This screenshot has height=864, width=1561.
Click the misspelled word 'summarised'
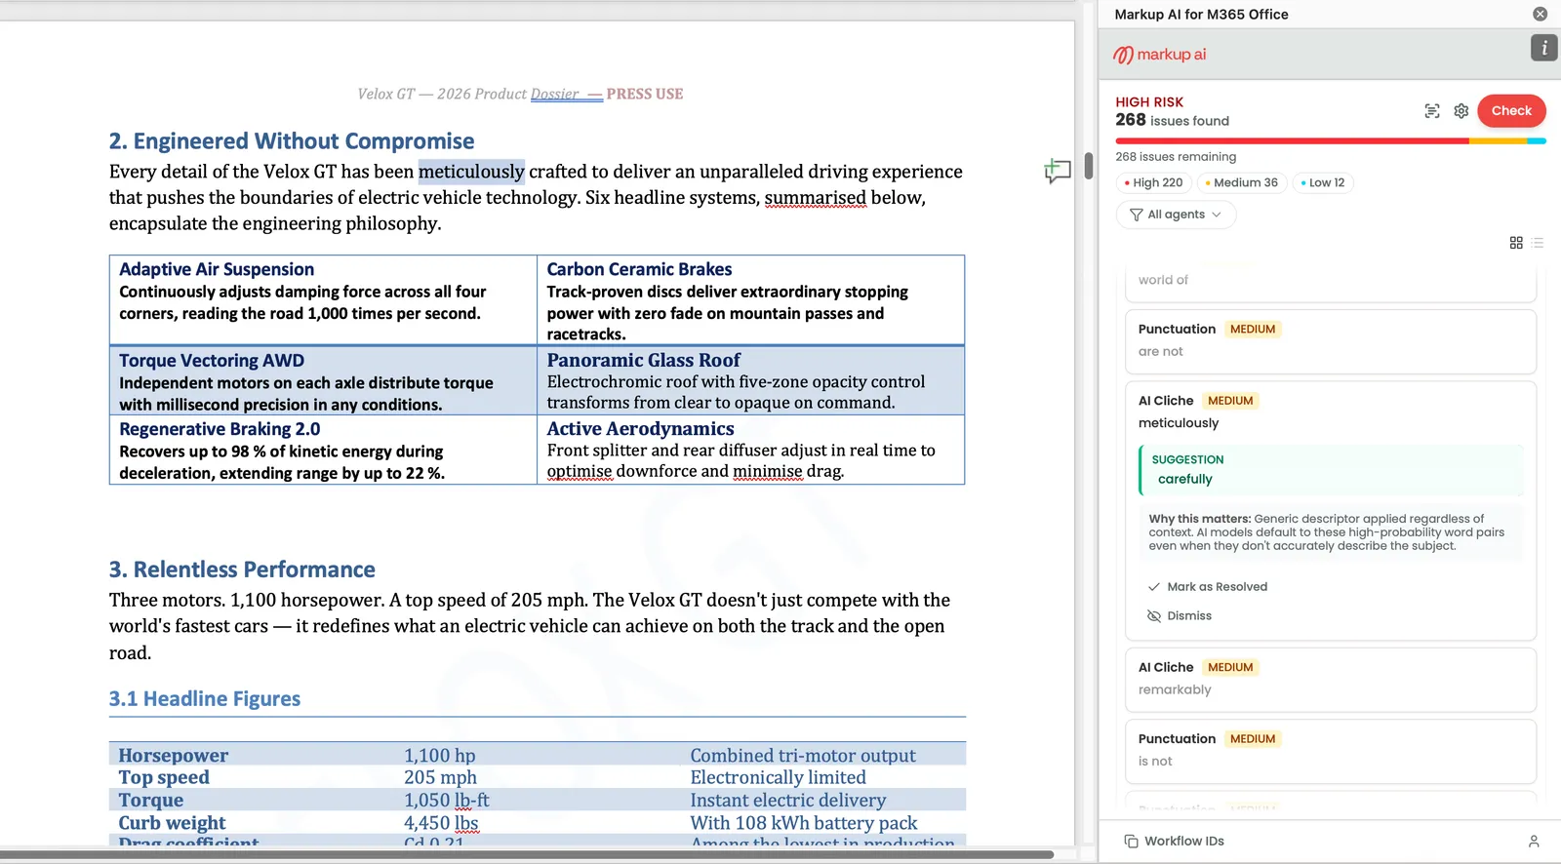click(815, 198)
